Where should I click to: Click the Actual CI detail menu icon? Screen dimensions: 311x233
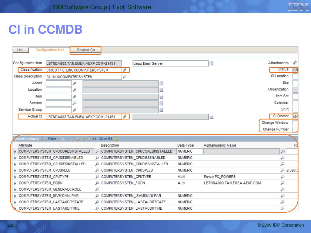[125, 117]
